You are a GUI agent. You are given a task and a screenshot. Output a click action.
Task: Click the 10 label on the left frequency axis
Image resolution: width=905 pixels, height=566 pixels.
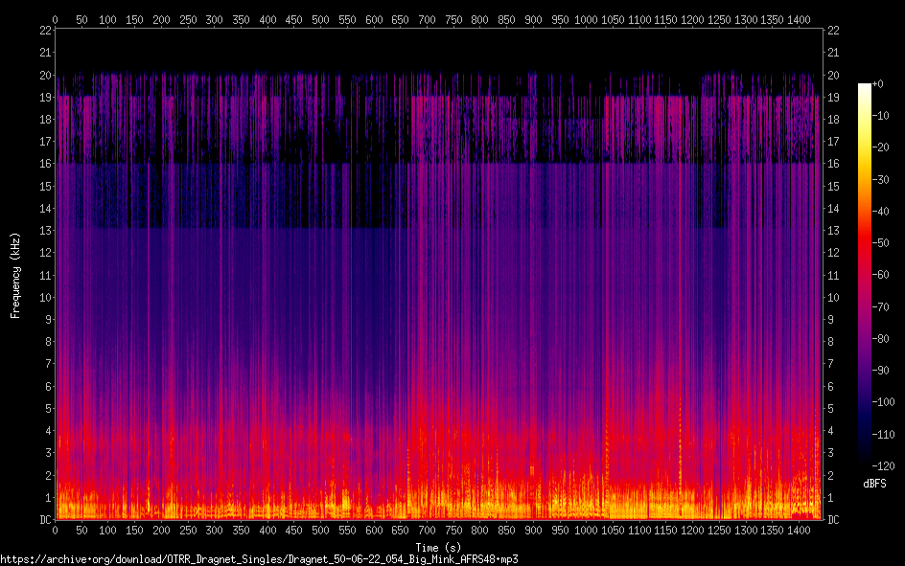44,298
